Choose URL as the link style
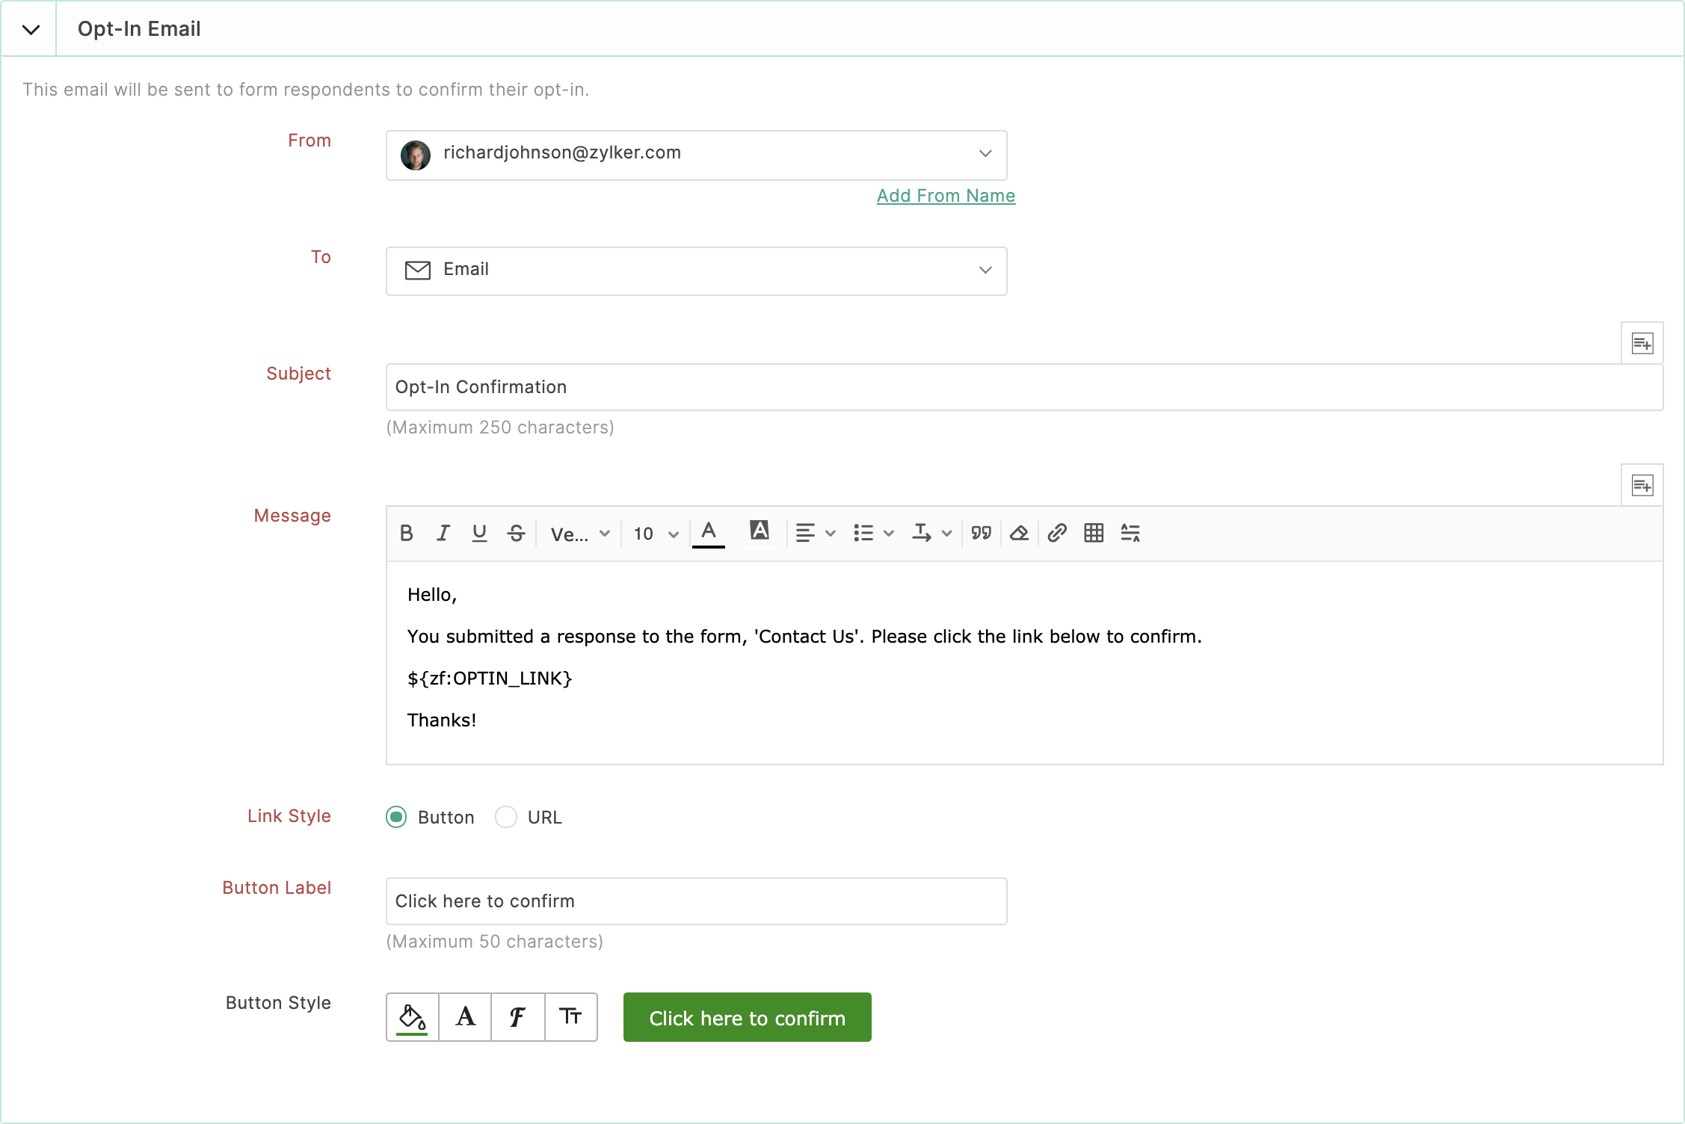1685x1124 pixels. 506,817
